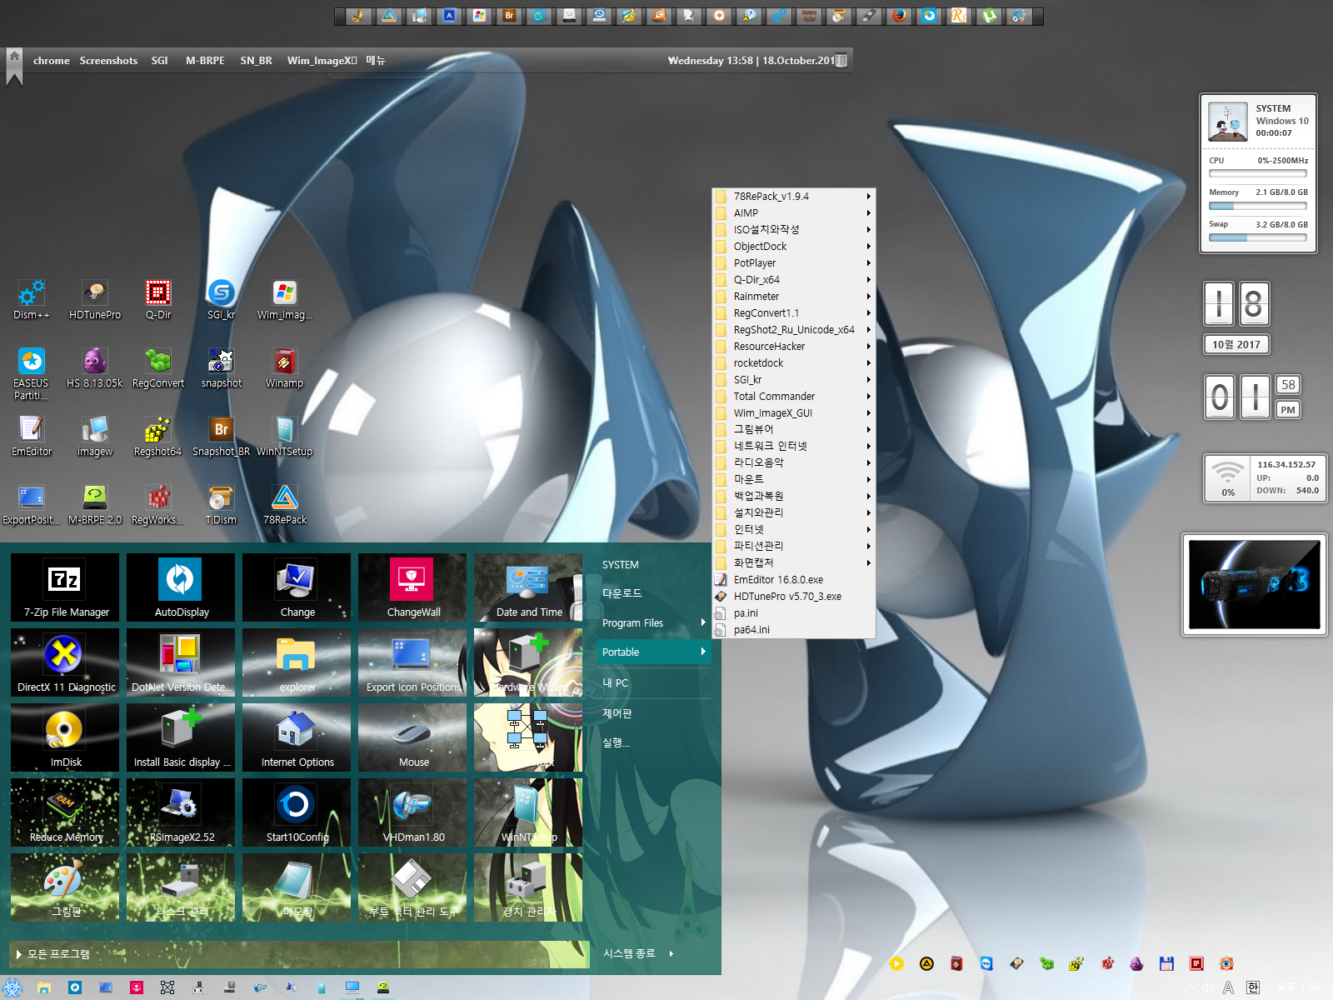Screen dimensions: 1333x1000
Task: Click the Windows start button
Action: [12, 987]
